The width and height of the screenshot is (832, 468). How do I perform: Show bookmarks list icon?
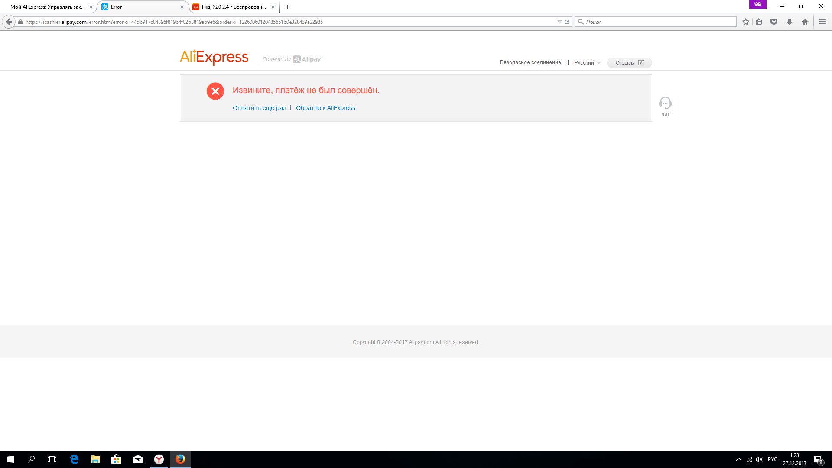coord(759,22)
